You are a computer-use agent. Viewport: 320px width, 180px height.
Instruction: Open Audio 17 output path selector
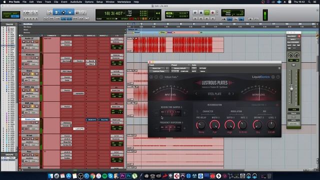pyautogui.click(x=117, y=42)
